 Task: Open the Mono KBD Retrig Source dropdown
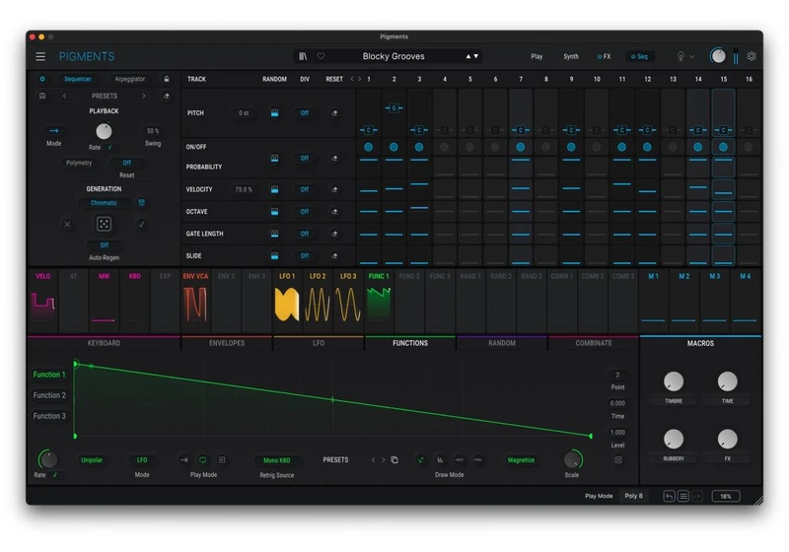(x=277, y=460)
